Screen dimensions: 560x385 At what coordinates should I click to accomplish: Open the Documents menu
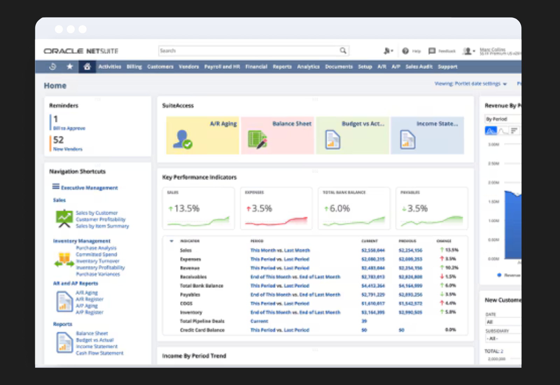coord(339,66)
